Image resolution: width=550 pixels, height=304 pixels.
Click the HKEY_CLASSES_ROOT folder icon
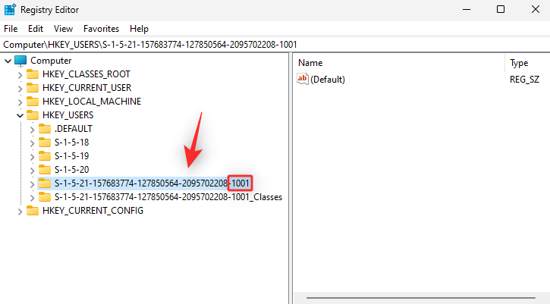[x=33, y=74]
